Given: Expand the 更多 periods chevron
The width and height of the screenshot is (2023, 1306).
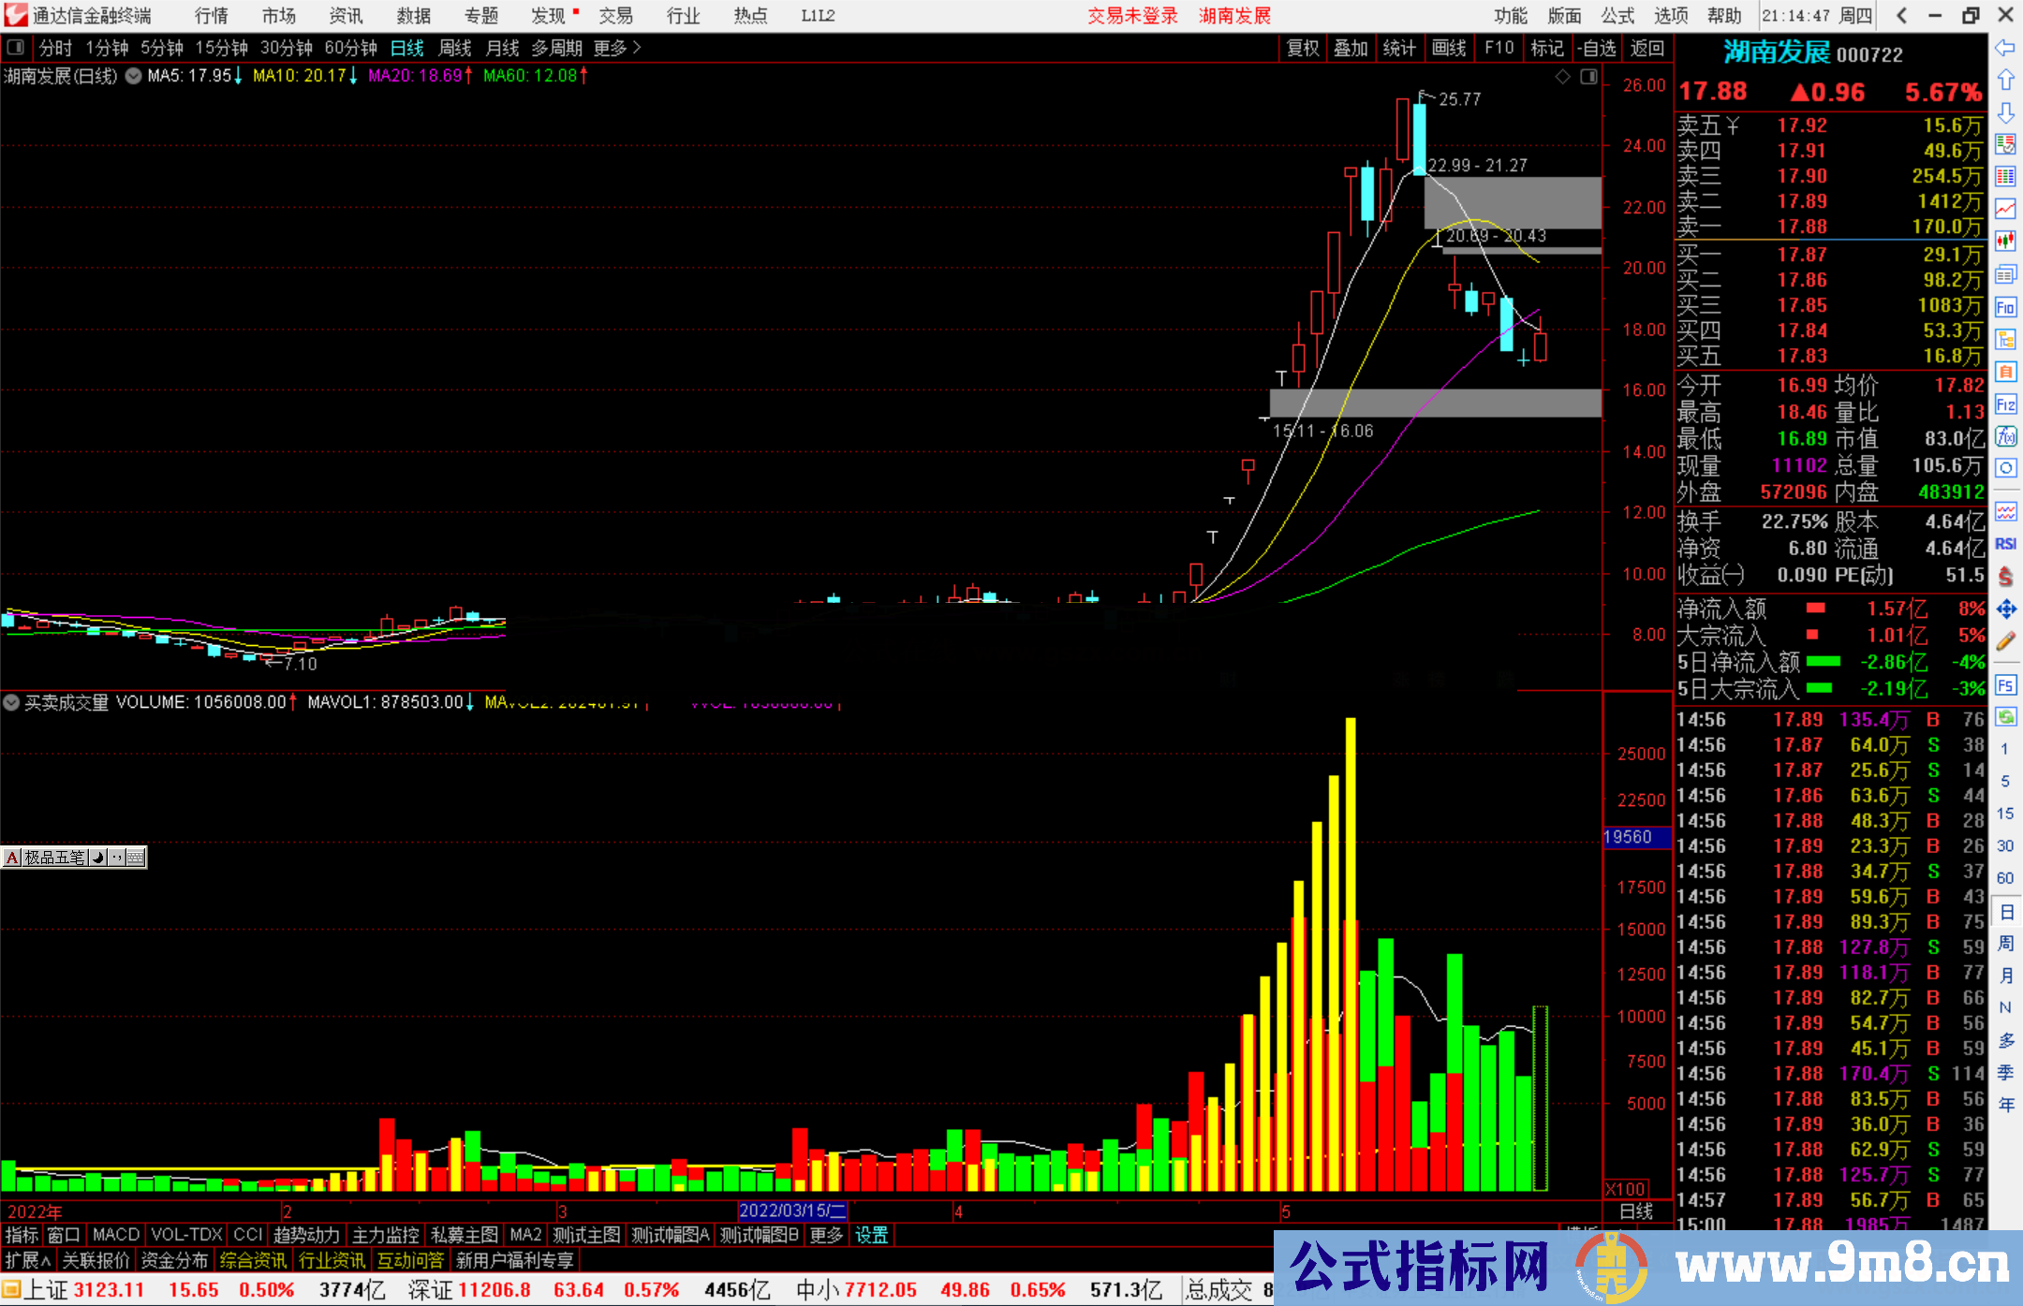Looking at the screenshot, I should (x=637, y=48).
